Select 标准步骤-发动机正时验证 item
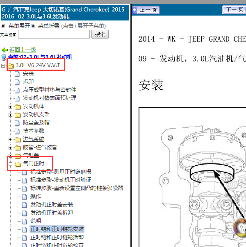The width and height of the screenshot is (246, 247). [61, 180]
